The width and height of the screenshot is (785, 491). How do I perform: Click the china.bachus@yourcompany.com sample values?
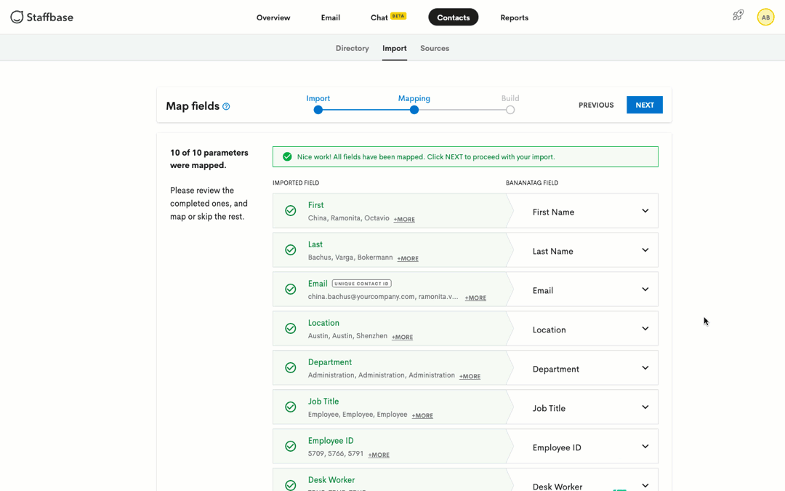383,297
